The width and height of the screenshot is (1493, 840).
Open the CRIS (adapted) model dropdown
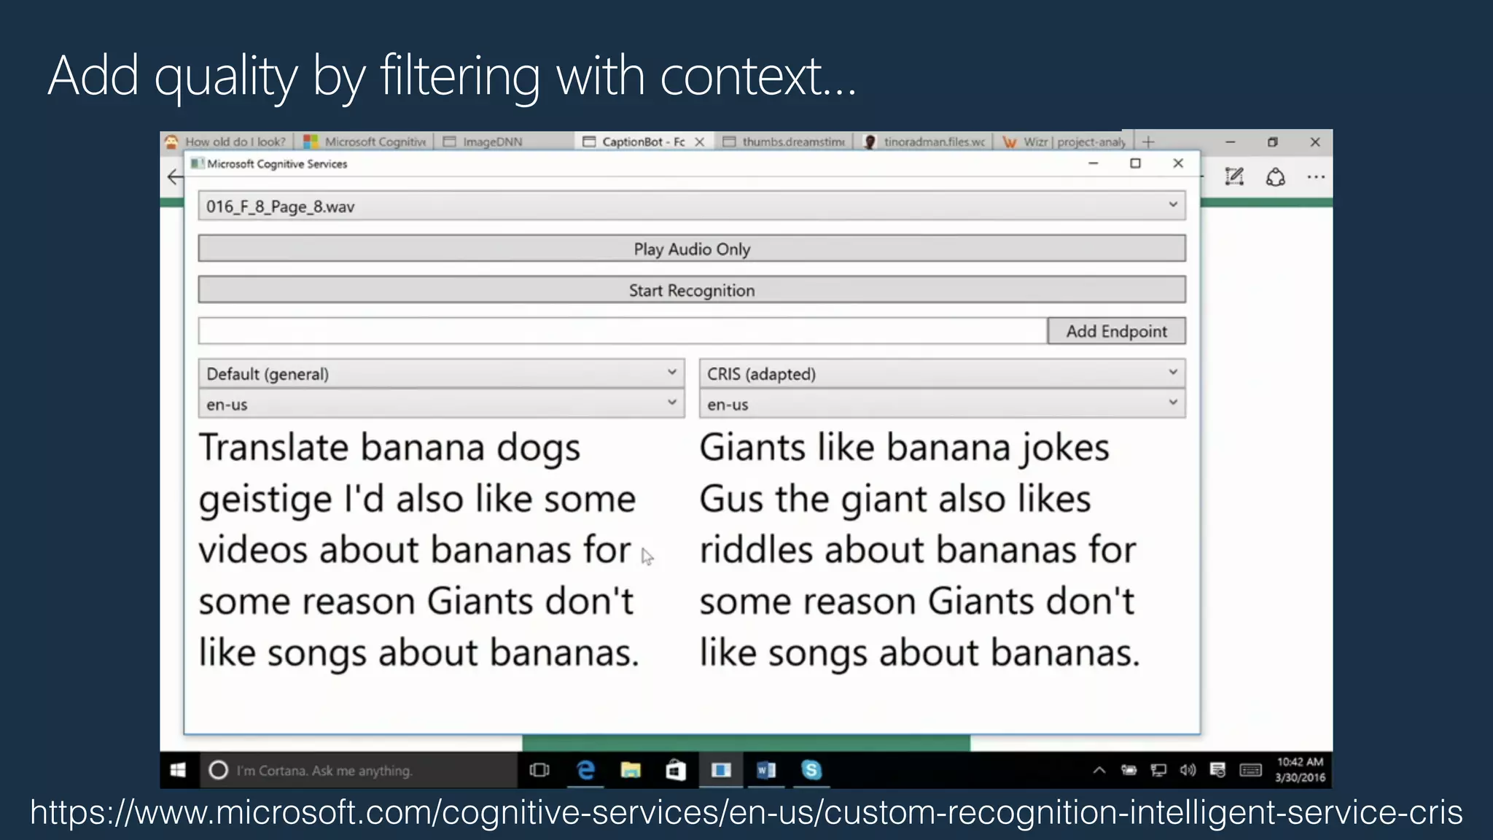[942, 373]
